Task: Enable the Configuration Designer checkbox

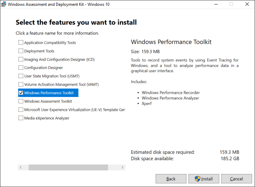Action: (21, 68)
